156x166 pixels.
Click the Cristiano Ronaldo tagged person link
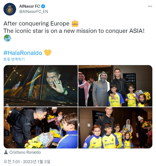pos(25,152)
